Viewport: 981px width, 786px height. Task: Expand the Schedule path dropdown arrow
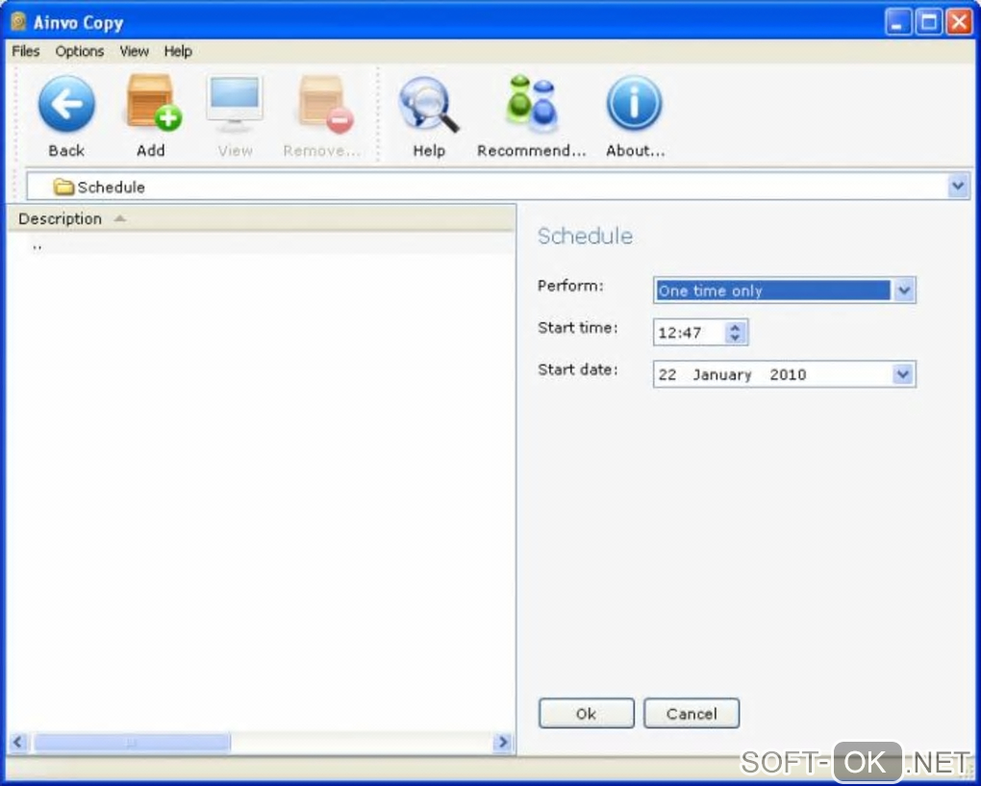point(958,187)
